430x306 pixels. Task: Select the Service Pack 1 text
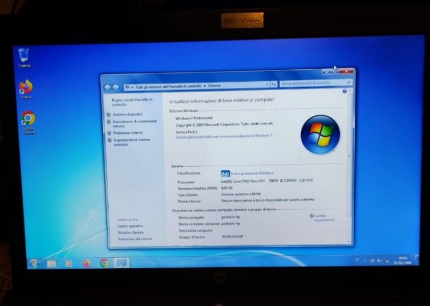[x=186, y=132]
